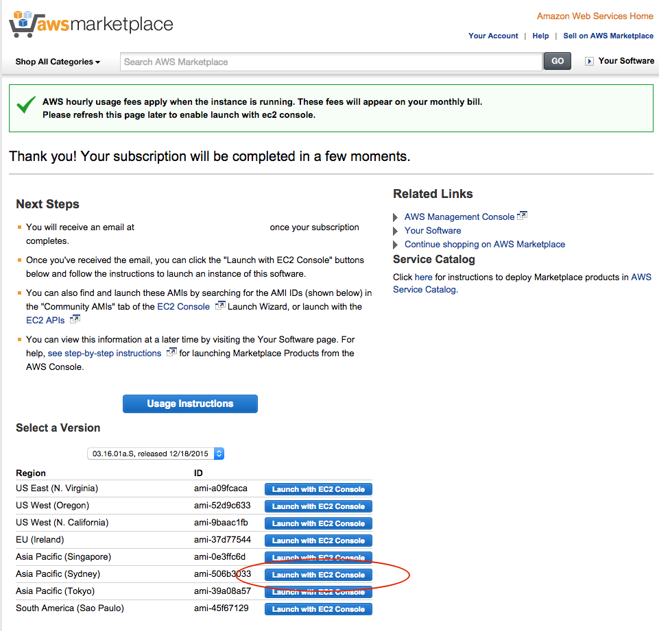The image size is (659, 631).
Task: Focus the Search AWS Marketplace field
Action: [331, 62]
